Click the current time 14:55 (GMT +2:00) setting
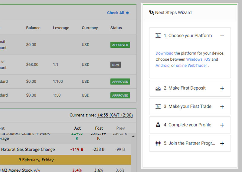Screen dimensions: 242x172 point(115,115)
